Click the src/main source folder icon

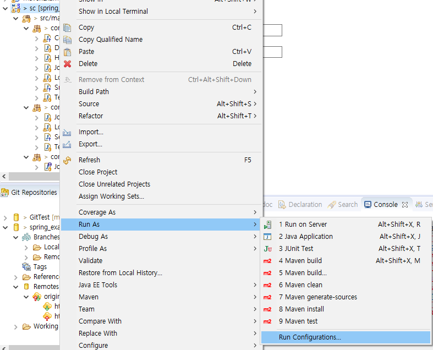[26, 19]
